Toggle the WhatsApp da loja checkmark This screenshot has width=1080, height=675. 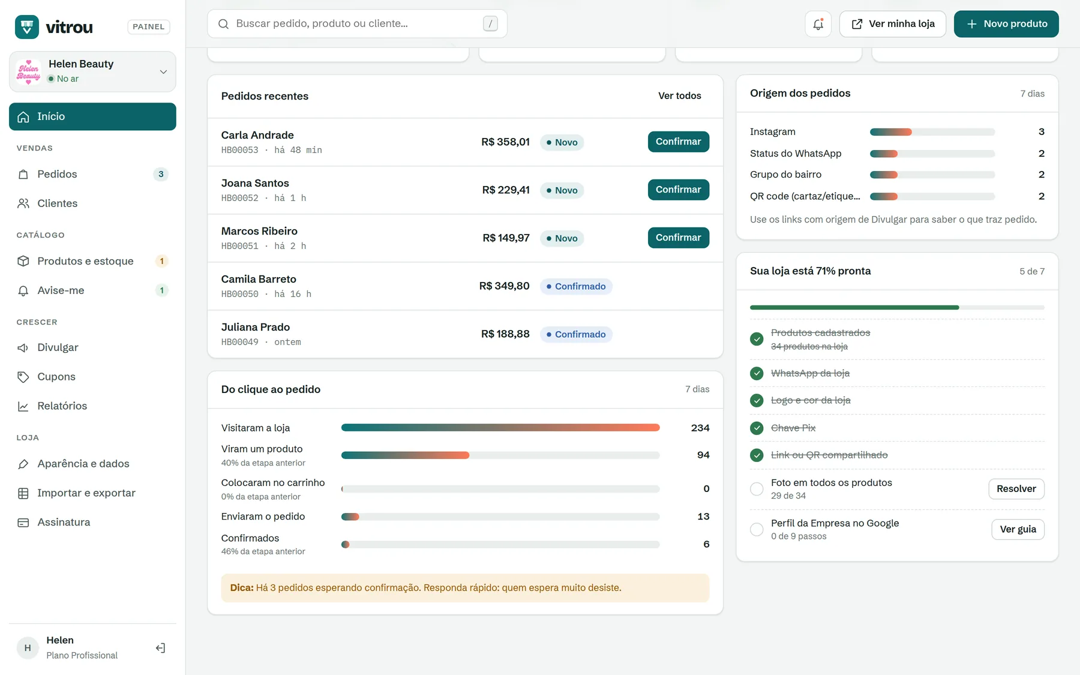[757, 373]
